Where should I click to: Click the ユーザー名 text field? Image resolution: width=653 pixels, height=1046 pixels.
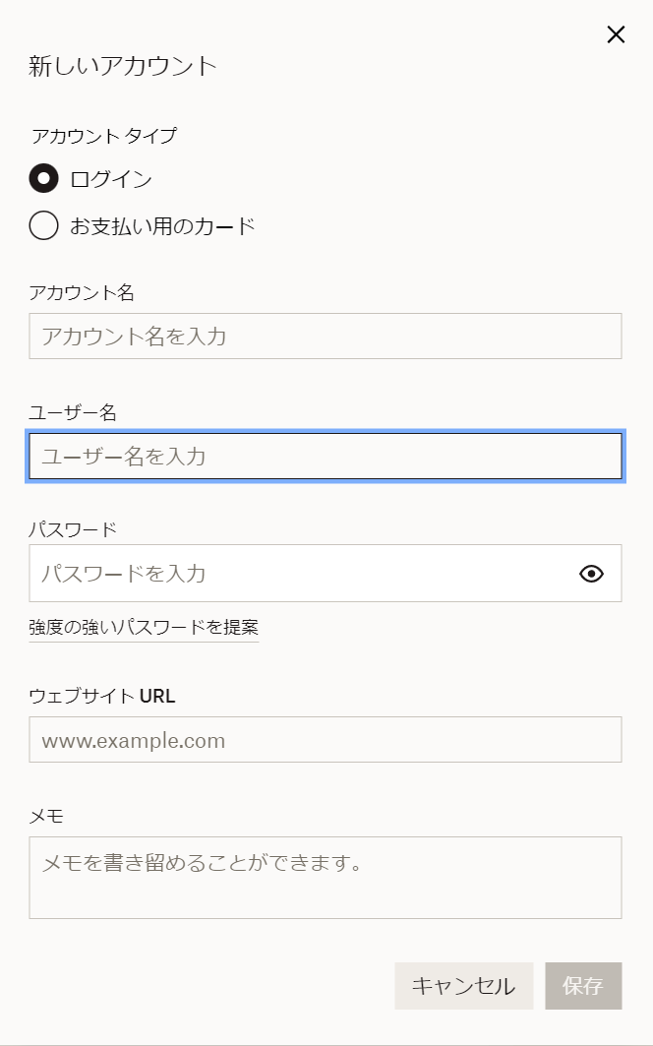pyautogui.click(x=325, y=457)
